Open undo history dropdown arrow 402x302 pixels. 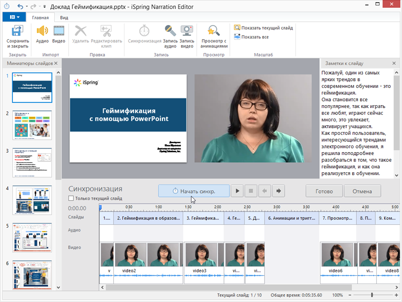pyautogui.click(x=27, y=6)
